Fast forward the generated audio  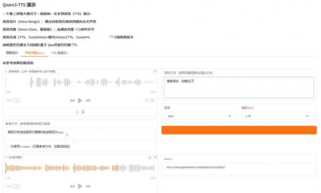(x=88, y=186)
